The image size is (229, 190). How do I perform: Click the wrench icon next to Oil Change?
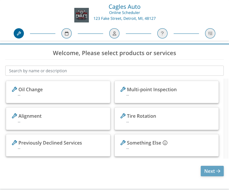tap(14, 89)
